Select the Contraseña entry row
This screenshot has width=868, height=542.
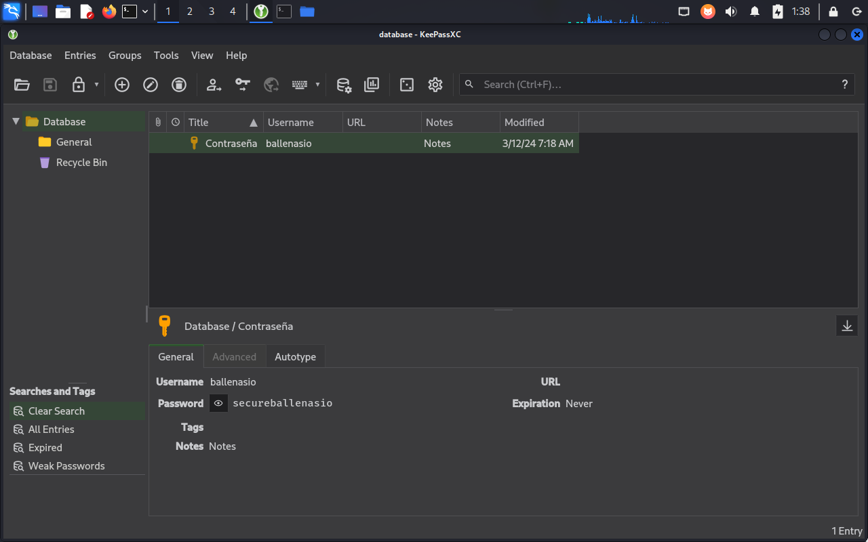click(x=363, y=144)
